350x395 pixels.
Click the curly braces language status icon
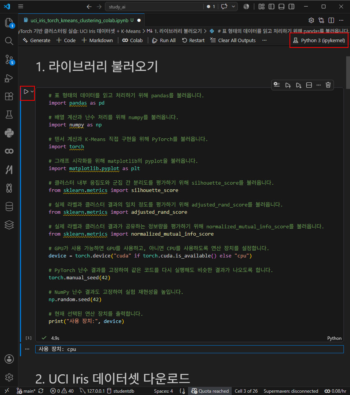(x=183, y=391)
